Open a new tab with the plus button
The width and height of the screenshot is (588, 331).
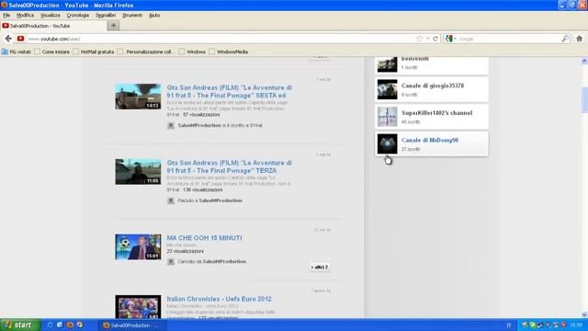pos(113,26)
